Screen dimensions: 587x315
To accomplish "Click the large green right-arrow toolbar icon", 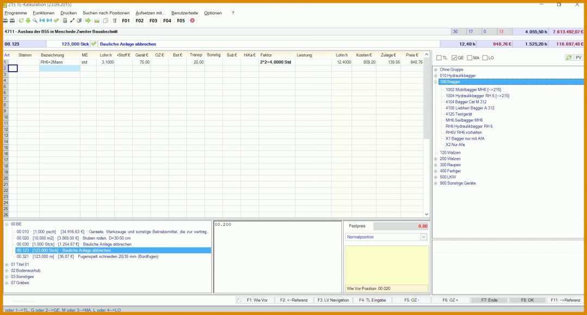I will pyautogui.click(x=88, y=21).
